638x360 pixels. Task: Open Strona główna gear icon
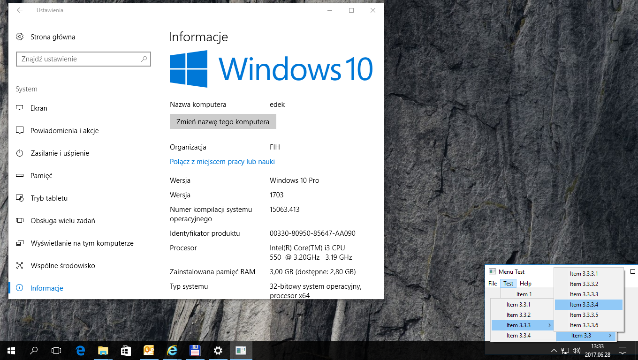[x=20, y=37]
